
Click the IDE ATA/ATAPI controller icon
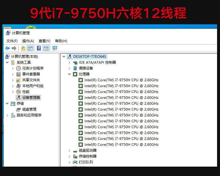click(x=75, y=62)
